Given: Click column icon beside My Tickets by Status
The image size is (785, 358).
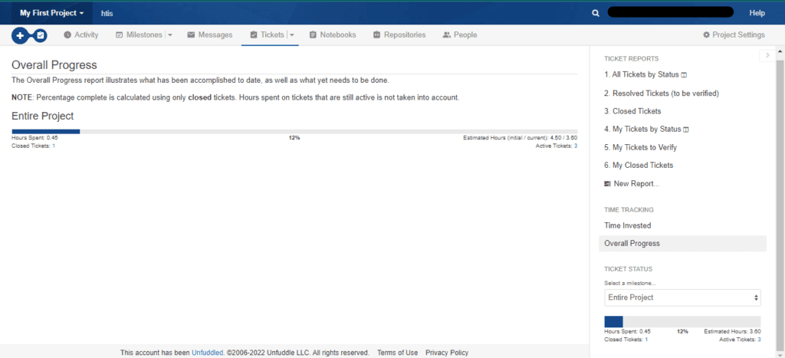Looking at the screenshot, I should tap(686, 130).
